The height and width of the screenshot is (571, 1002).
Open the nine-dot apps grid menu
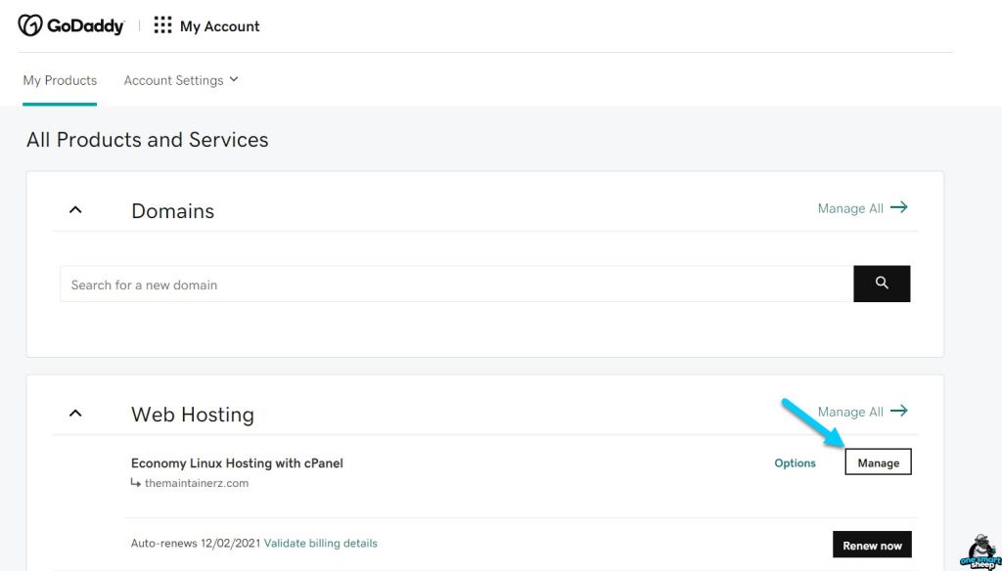click(162, 26)
